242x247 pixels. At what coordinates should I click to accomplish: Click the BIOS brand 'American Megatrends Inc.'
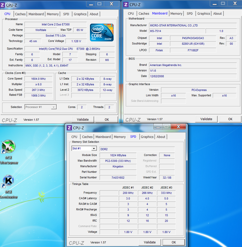tap(193, 65)
